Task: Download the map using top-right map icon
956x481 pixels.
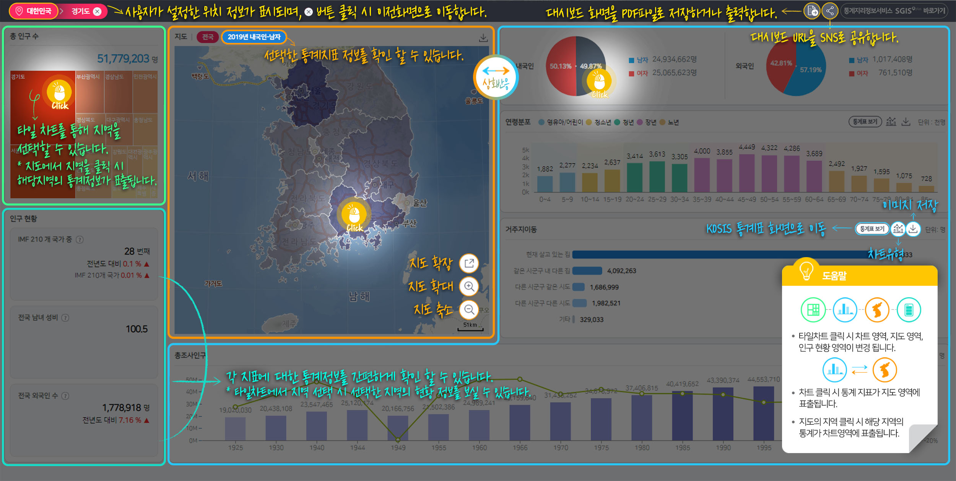Action: [x=483, y=37]
